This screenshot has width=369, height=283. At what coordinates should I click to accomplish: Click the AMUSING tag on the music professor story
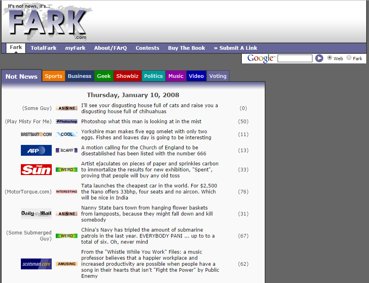[x=66, y=264]
